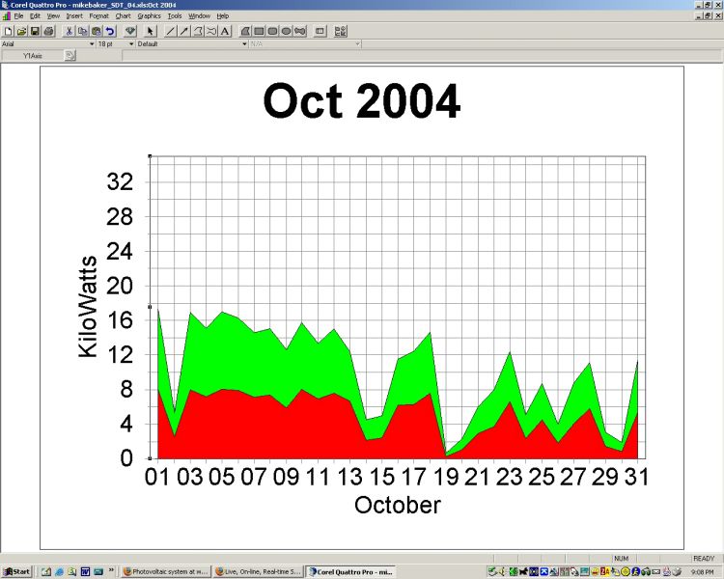Screen dimensions: 724x579
Task: Select the pointer selection tool
Action: pos(151,31)
